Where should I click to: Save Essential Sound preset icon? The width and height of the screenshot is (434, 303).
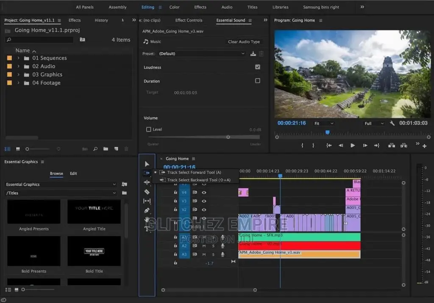click(x=253, y=54)
